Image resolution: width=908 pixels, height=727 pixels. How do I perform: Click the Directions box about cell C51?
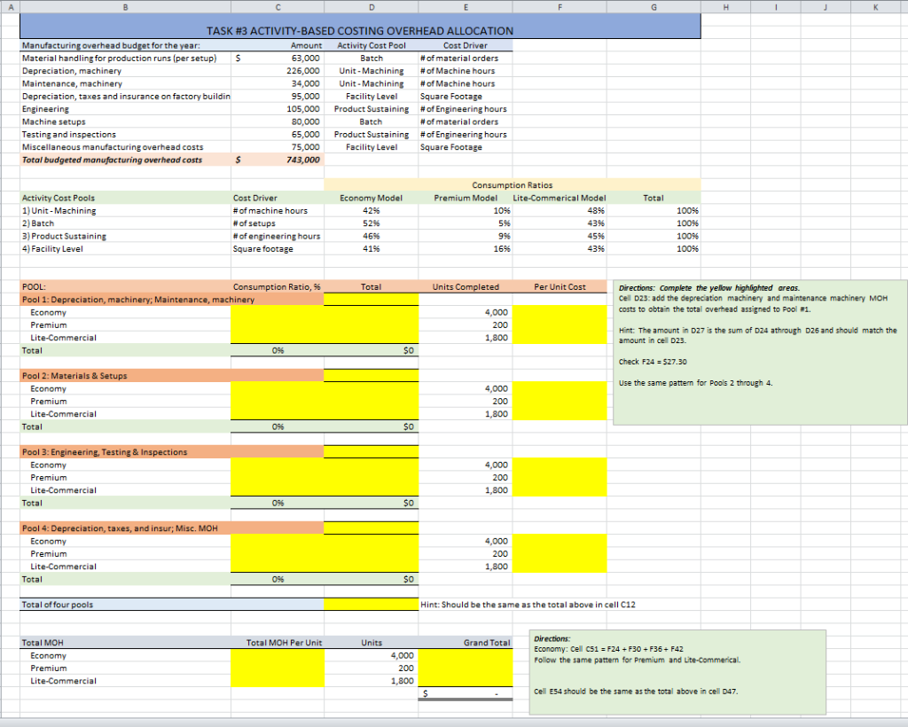click(x=677, y=672)
